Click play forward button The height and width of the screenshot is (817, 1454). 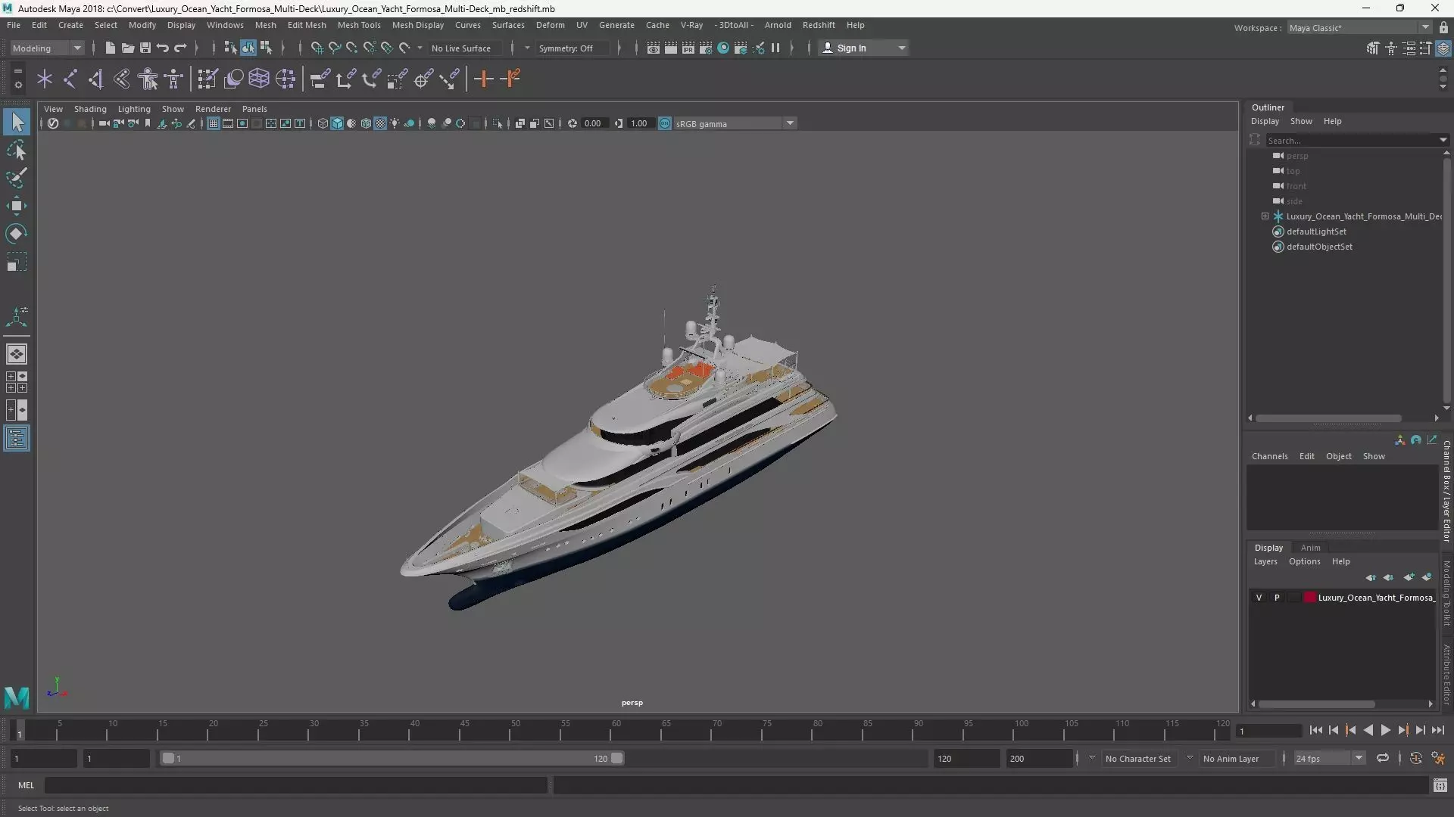click(x=1385, y=730)
